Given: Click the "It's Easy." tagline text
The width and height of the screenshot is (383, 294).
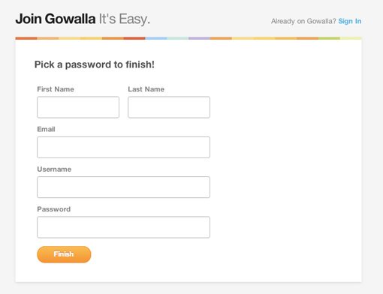Looking at the screenshot, I should pos(125,19).
